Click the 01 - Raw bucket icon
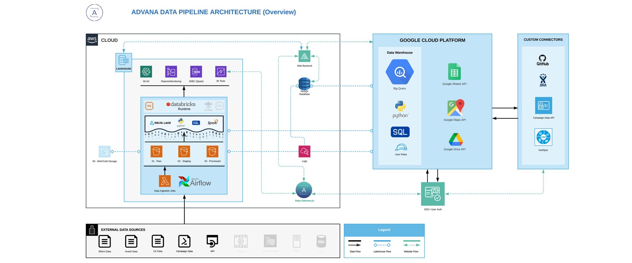 coord(156,152)
